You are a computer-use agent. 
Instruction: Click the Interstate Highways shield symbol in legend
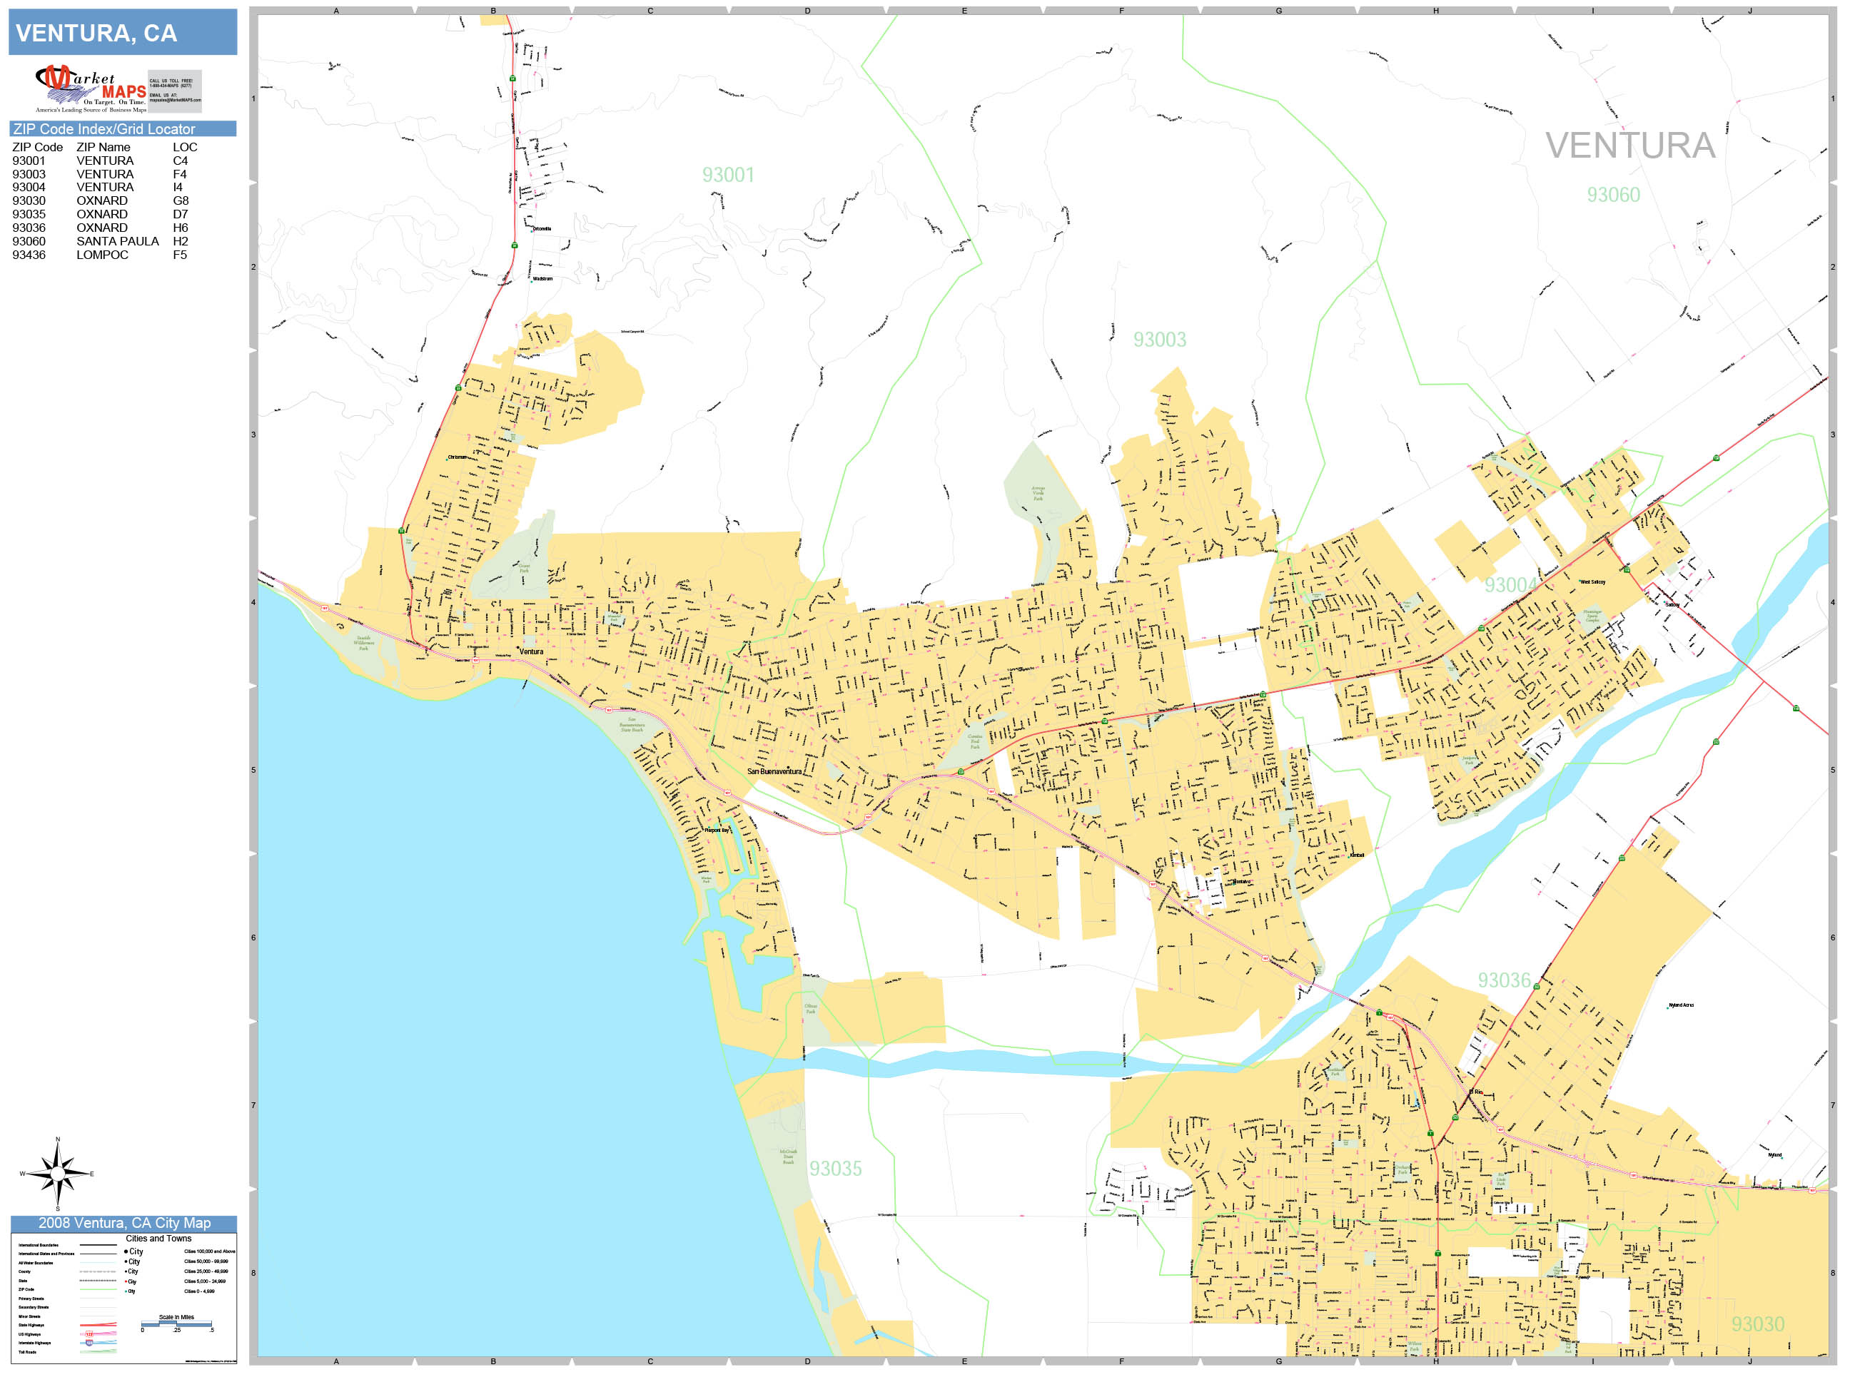(x=89, y=1343)
